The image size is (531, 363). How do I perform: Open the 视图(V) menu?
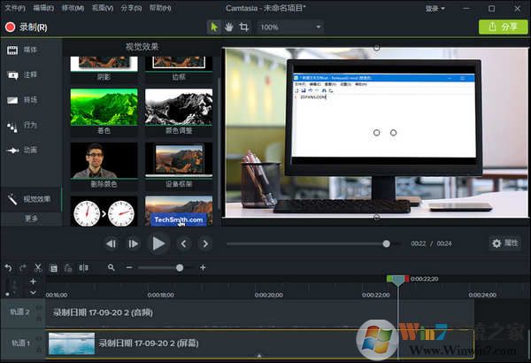click(x=103, y=8)
